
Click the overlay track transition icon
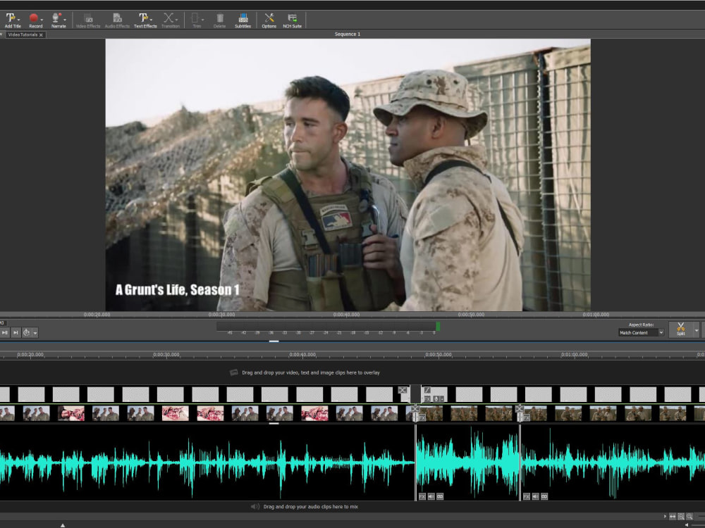(403, 391)
